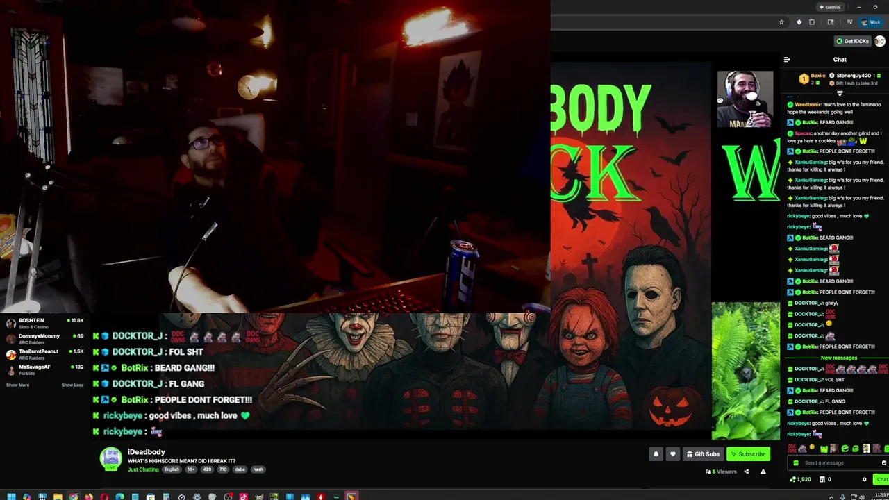Click the Send a message input field
Screen dimensions: 889x500
[x=839, y=463]
